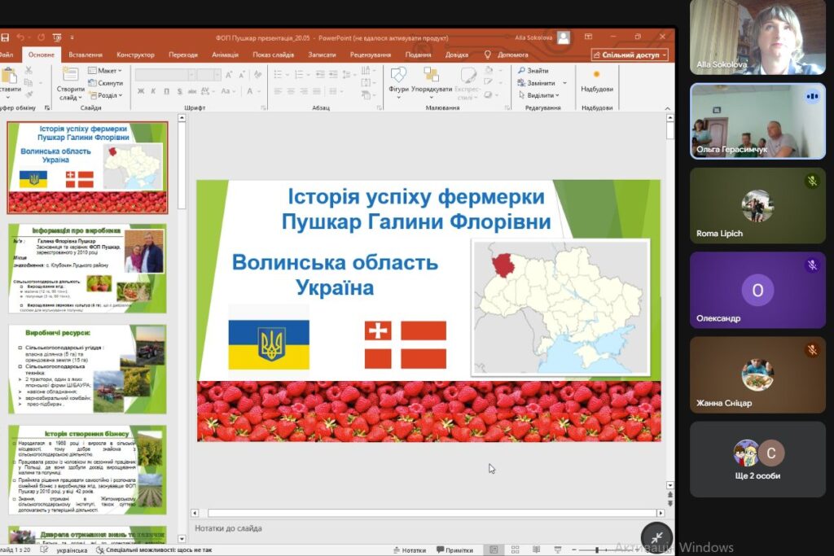Screen dimensions: 834x556
Task: Toggle underline formatting П
Action: 166,91
